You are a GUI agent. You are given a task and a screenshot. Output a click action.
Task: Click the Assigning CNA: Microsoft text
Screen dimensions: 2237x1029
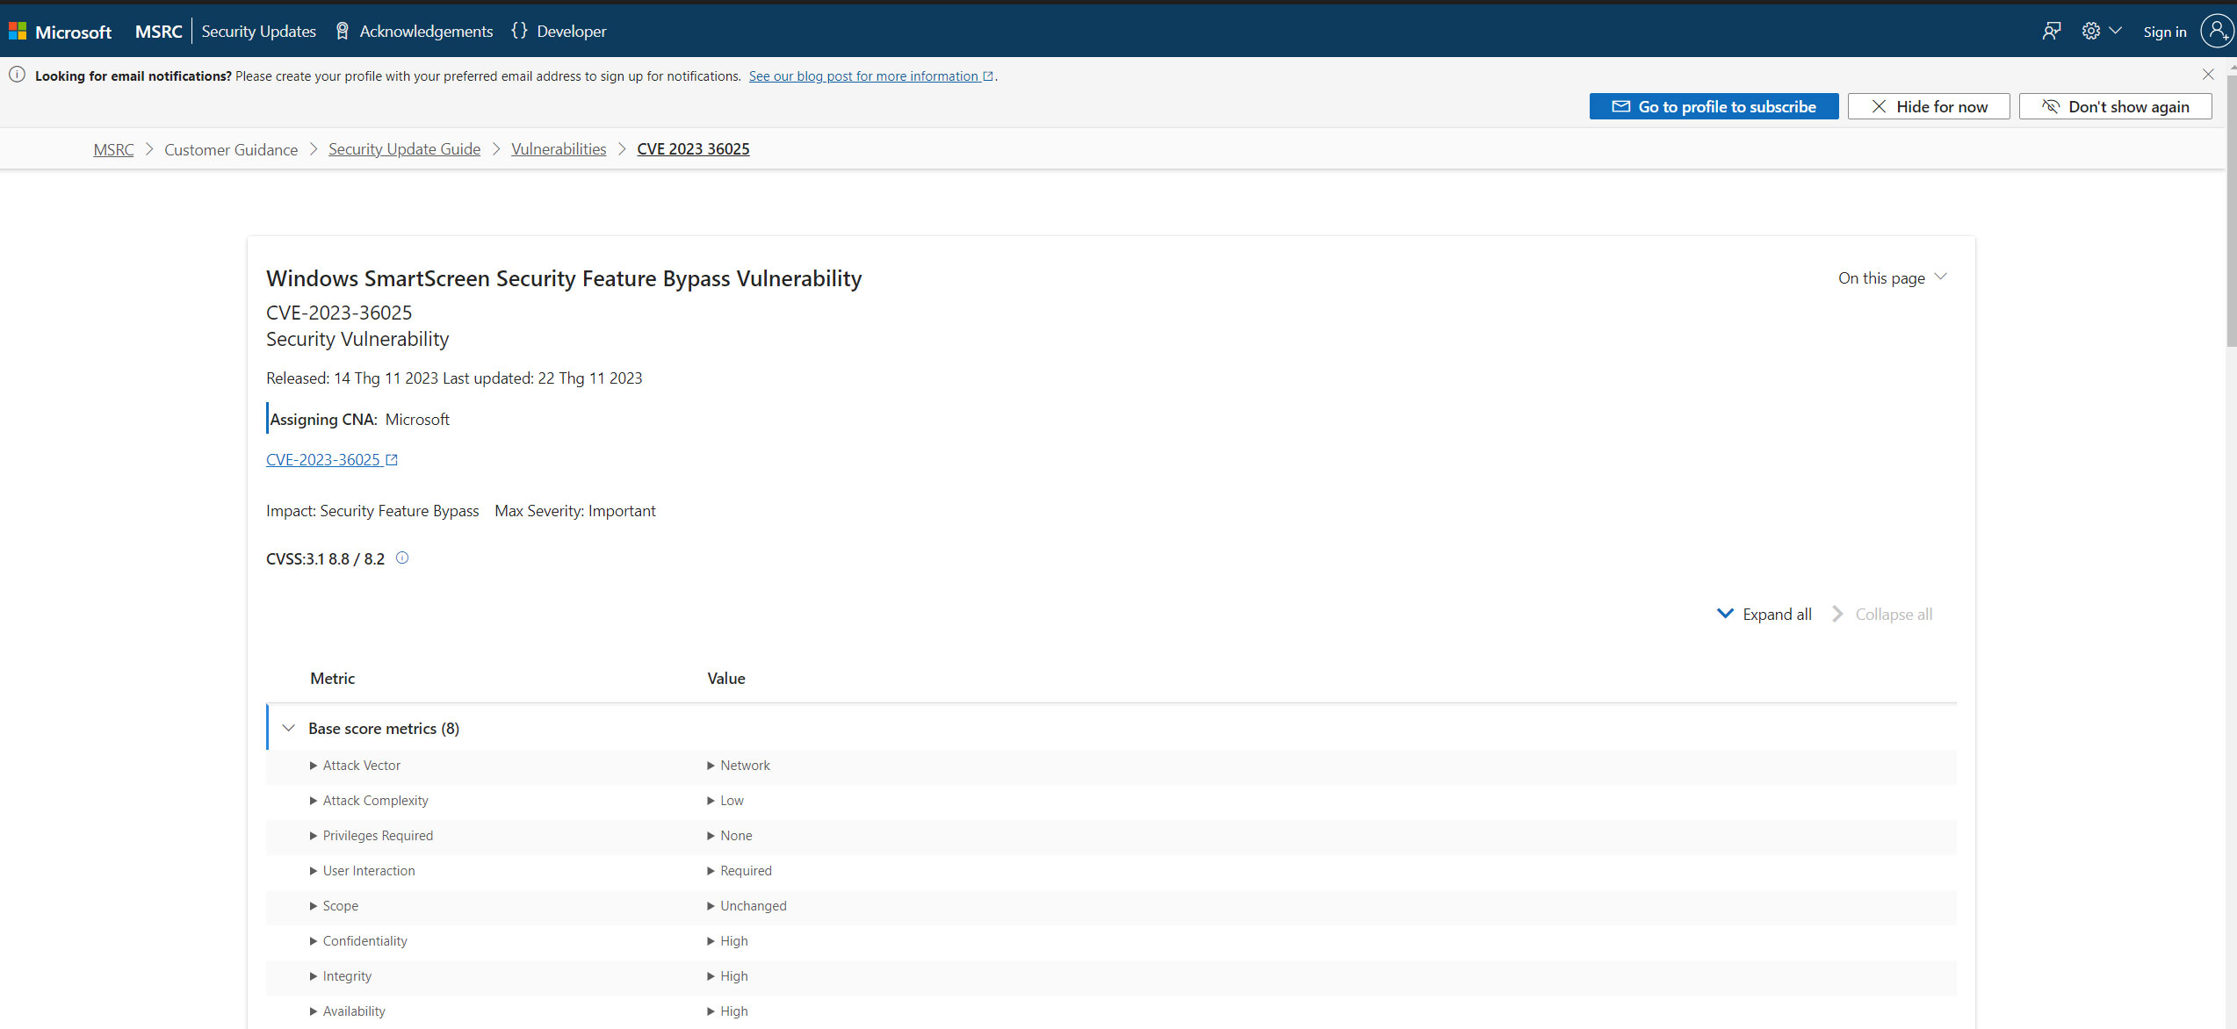[359, 420]
